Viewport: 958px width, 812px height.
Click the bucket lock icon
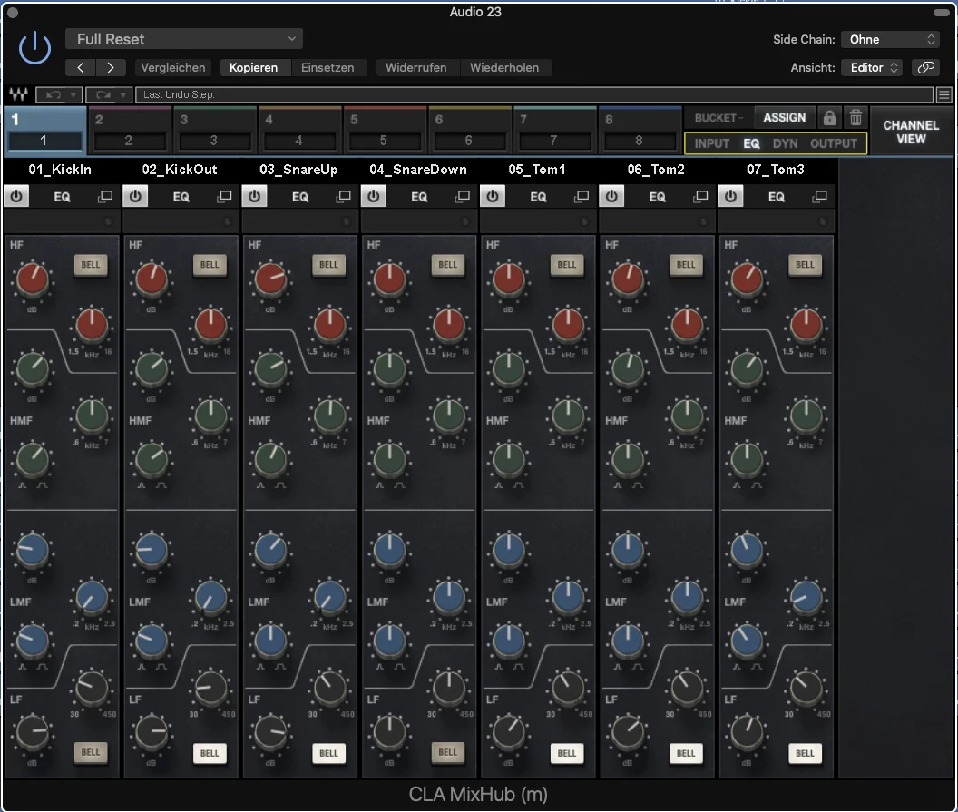[x=829, y=117]
